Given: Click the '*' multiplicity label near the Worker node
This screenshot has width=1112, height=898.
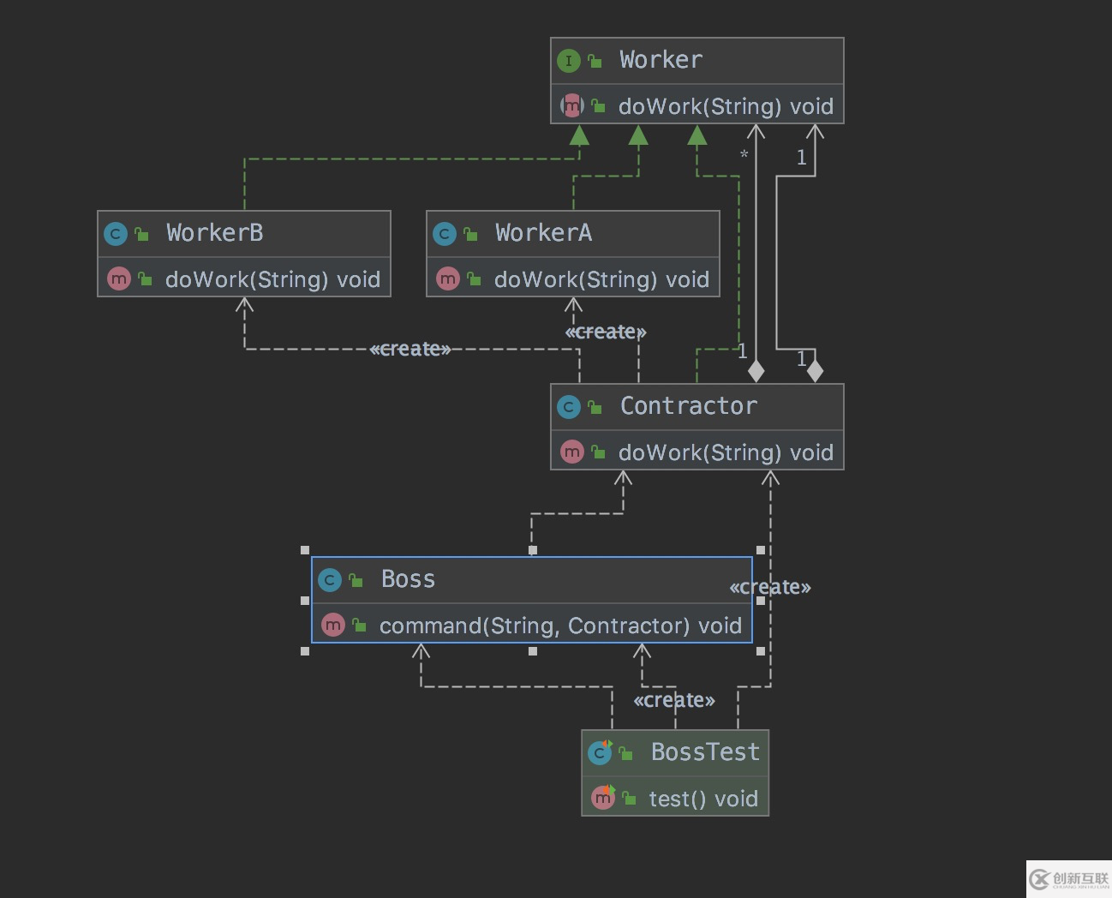Looking at the screenshot, I should point(744,155).
